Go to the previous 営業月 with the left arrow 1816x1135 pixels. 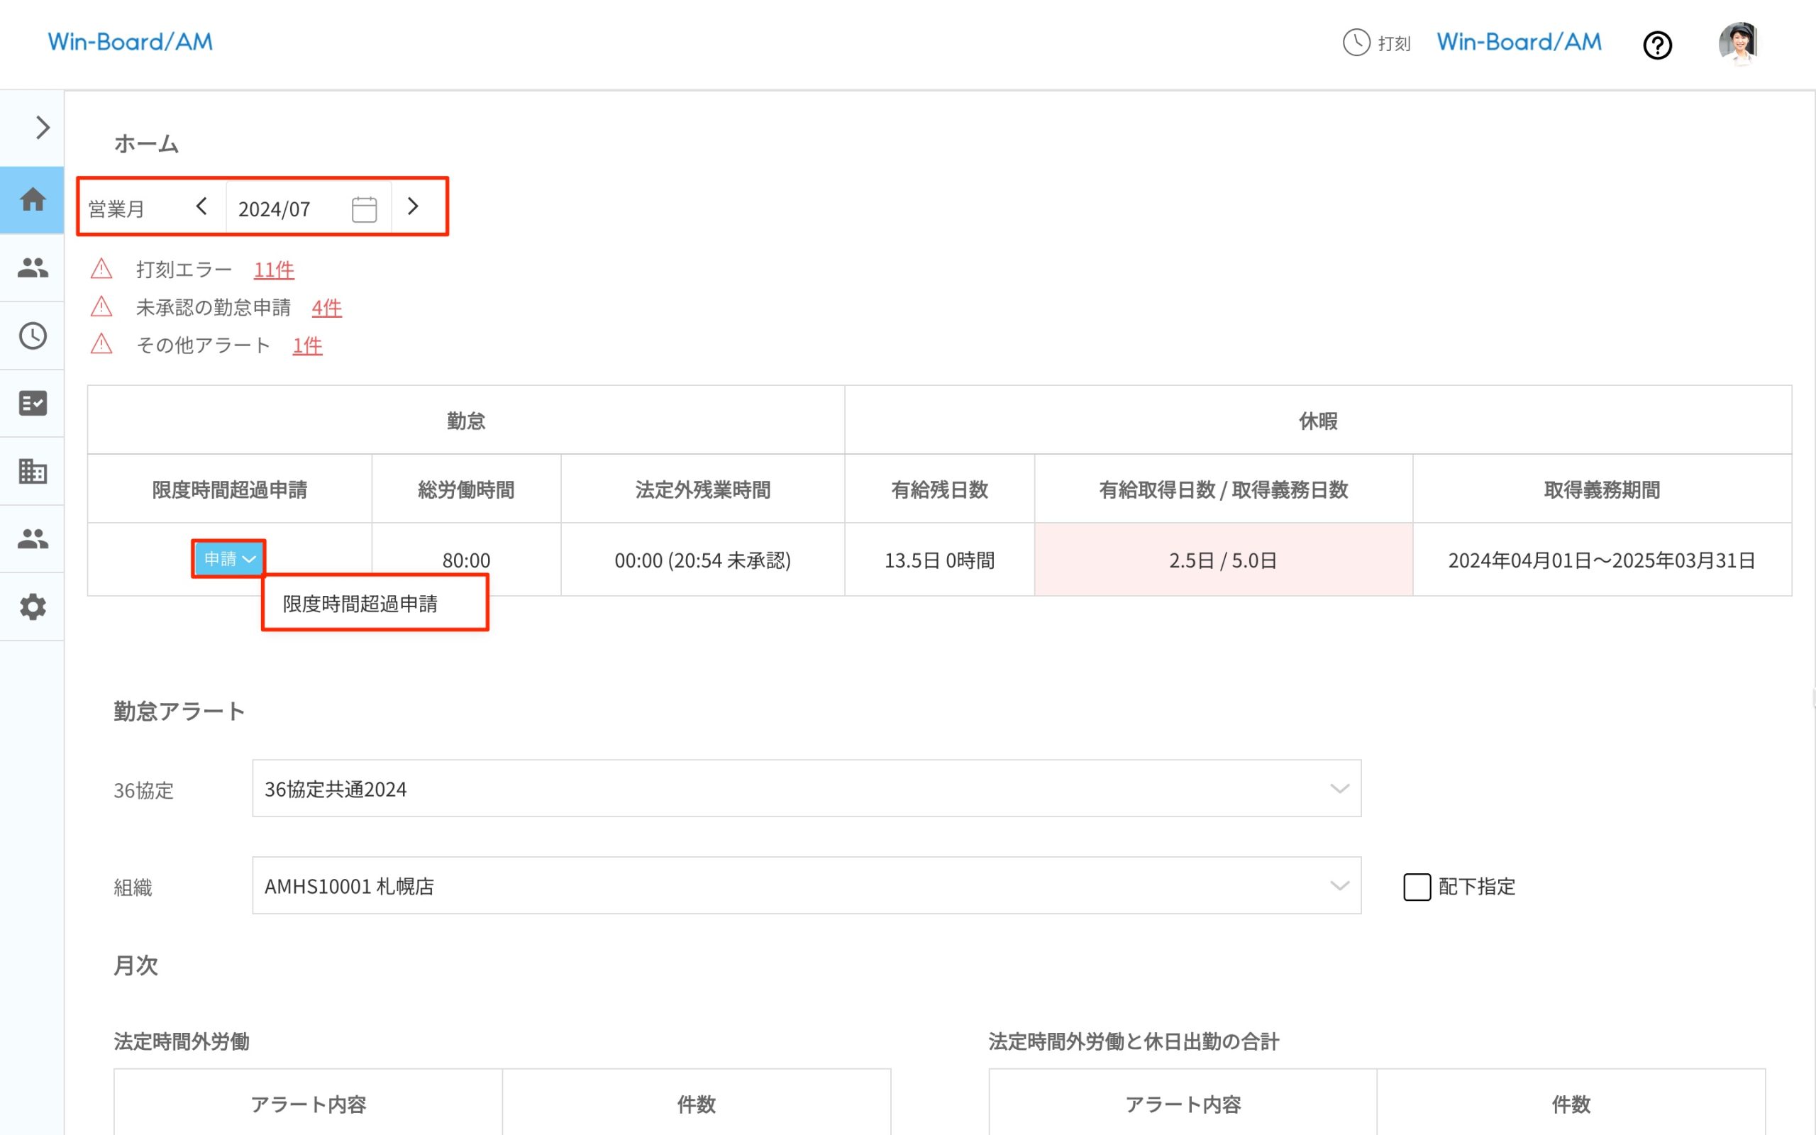point(201,206)
